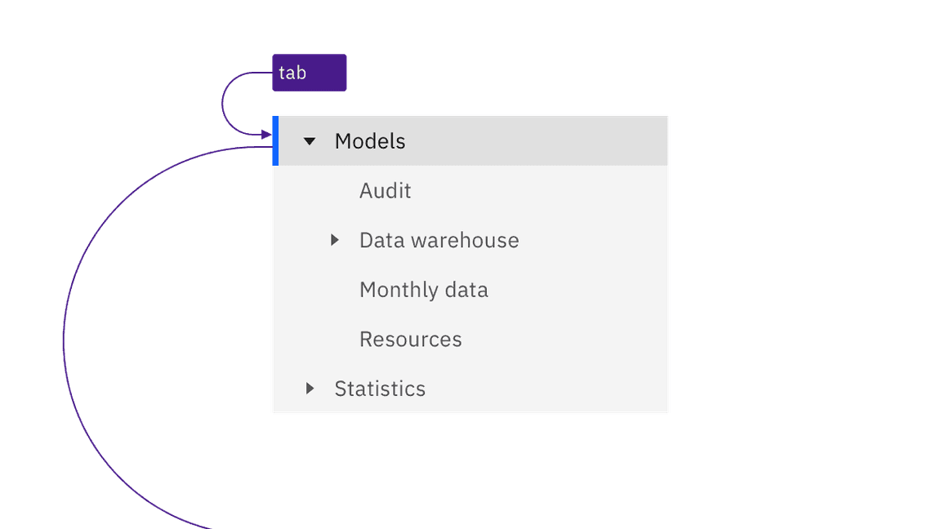Collapse the Models node using its caret
The image size is (941, 529).
coord(310,141)
